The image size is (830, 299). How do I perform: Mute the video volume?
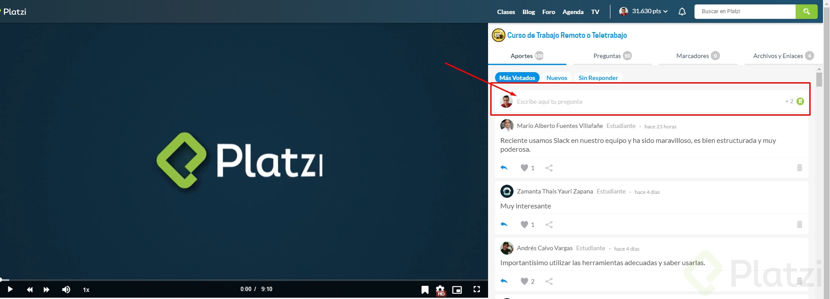pyautogui.click(x=66, y=289)
